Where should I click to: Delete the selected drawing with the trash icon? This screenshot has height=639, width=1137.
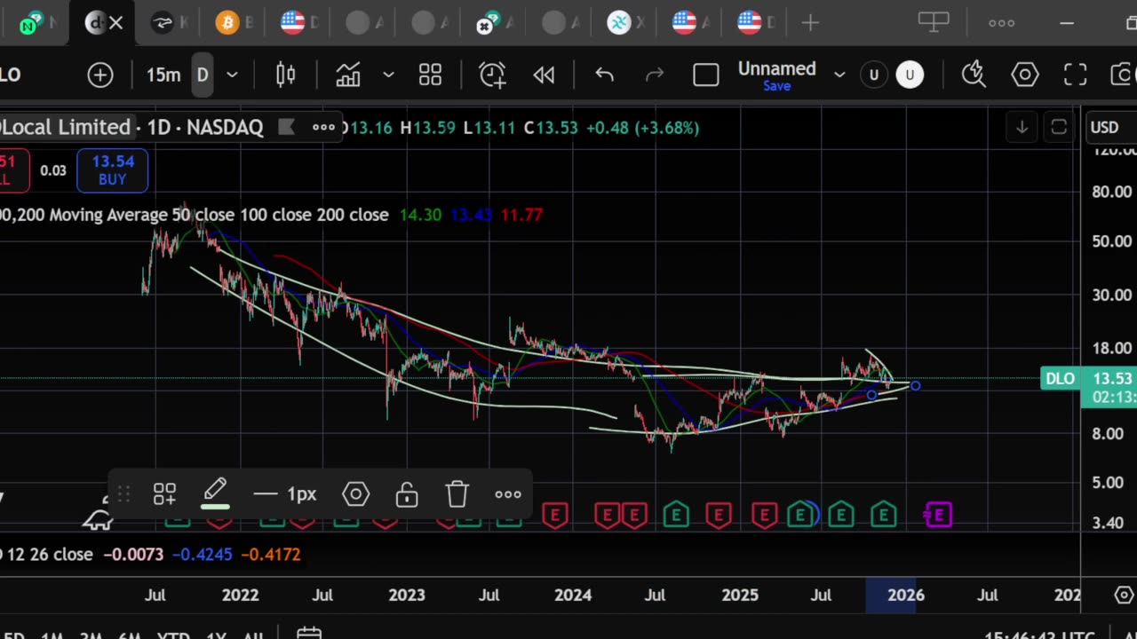[457, 494]
